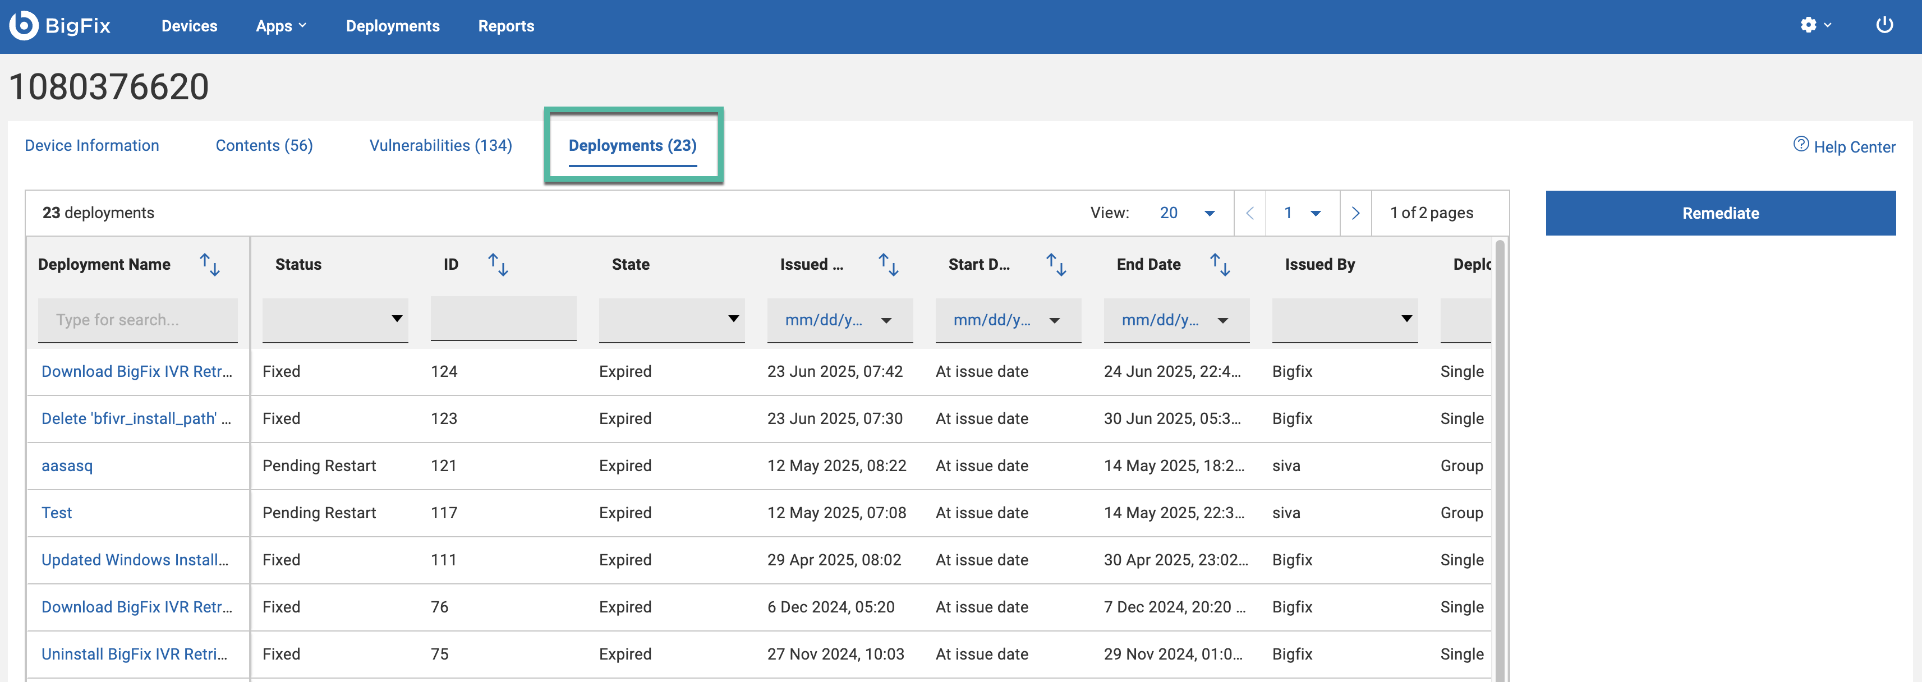Click the BigFix logo icon
This screenshot has width=1922, height=682.
pyautogui.click(x=24, y=25)
